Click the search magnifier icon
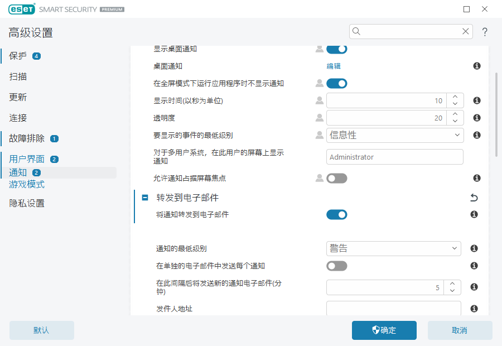 coord(356,31)
